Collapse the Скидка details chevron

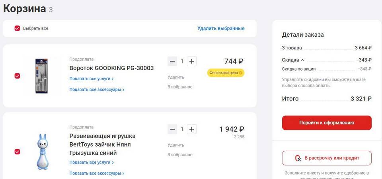click(302, 60)
